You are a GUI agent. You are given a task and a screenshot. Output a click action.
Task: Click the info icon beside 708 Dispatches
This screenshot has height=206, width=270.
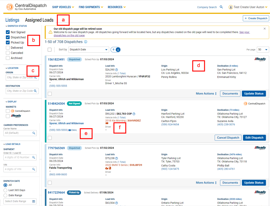(x=86, y=42)
